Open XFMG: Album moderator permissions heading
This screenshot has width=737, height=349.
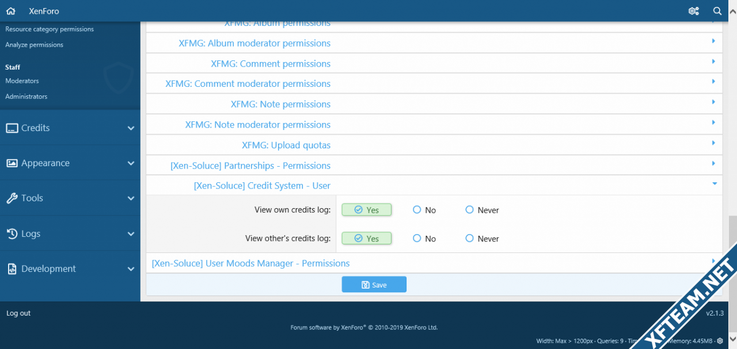(254, 43)
